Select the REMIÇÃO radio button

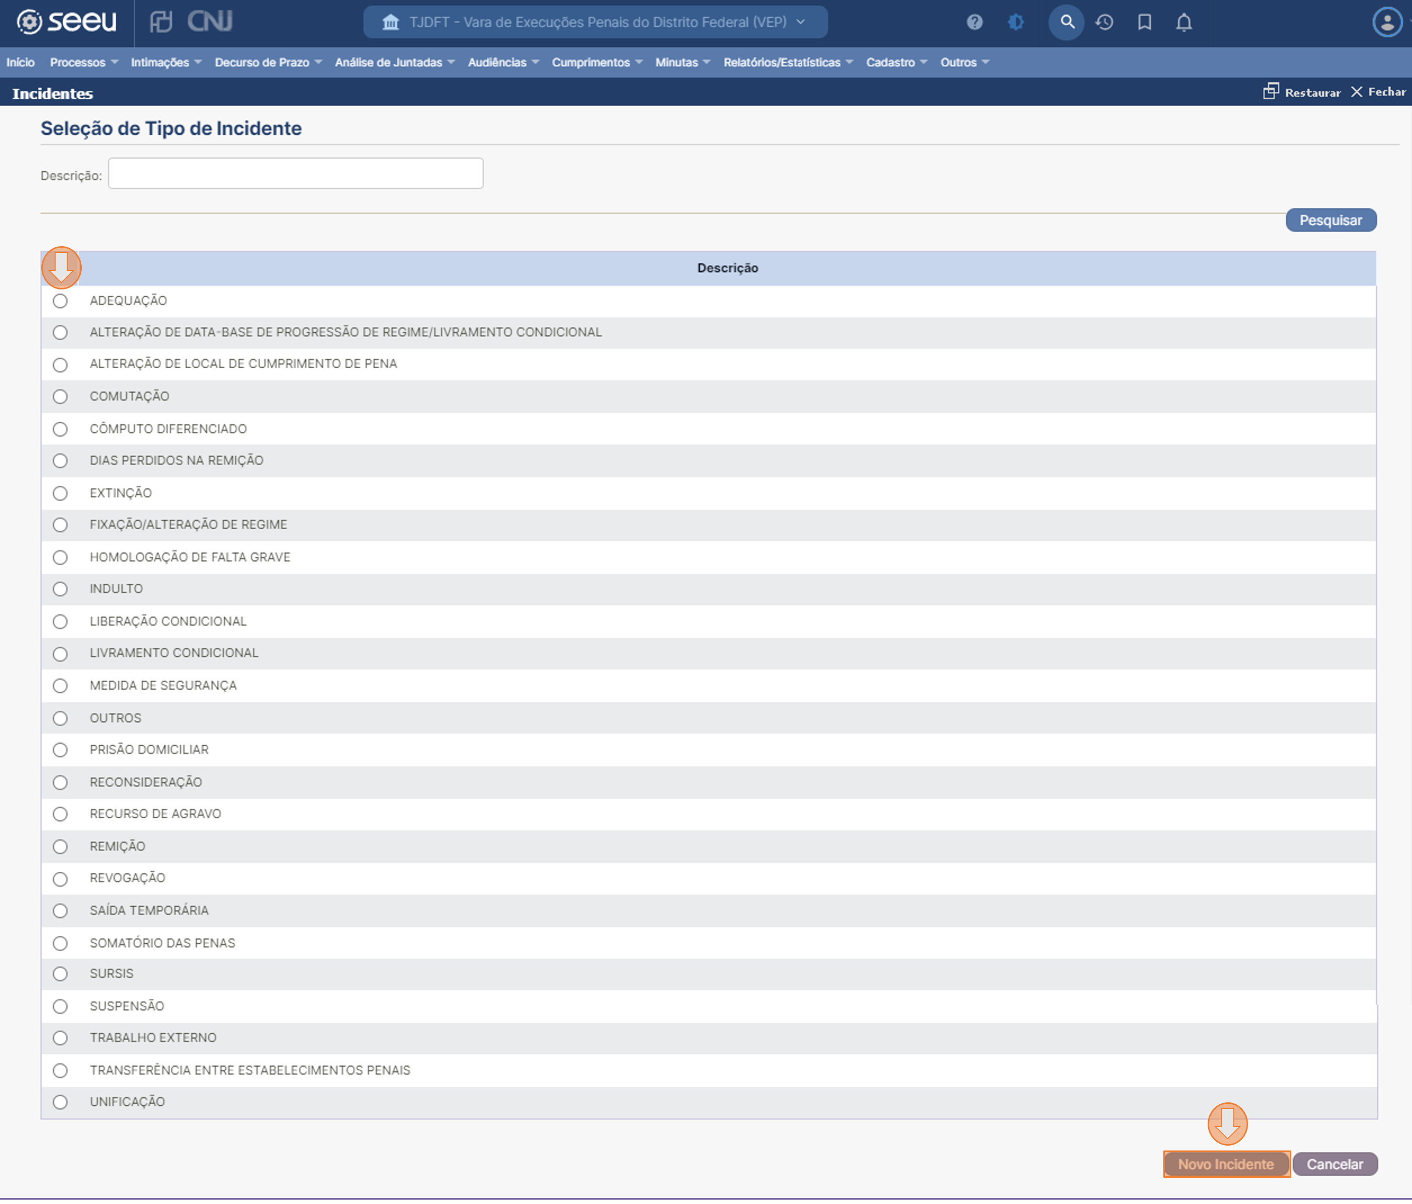click(x=60, y=846)
